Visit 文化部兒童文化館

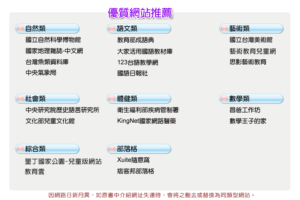[x=50, y=121]
